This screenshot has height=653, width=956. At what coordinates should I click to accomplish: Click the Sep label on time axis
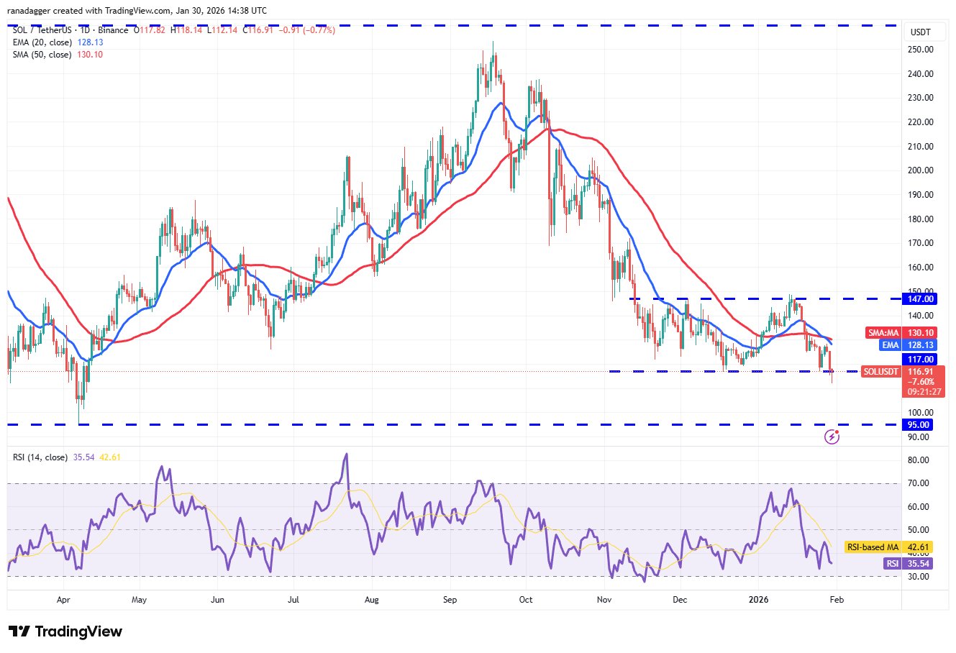click(x=450, y=599)
